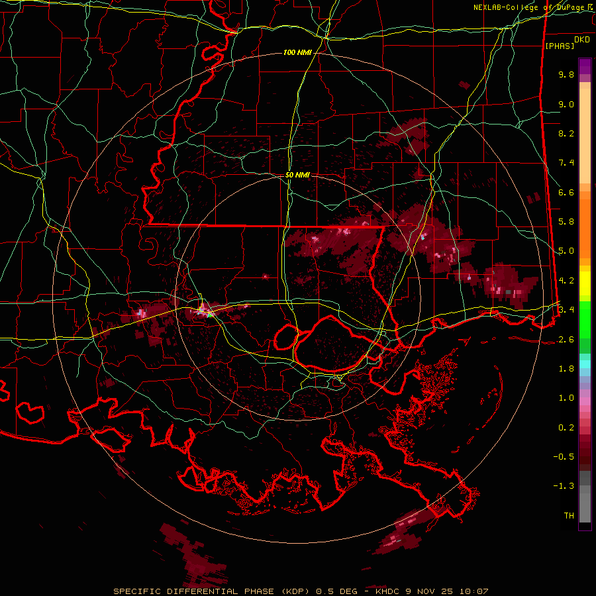Select the 50 NMI range ring label
The width and height of the screenshot is (596, 596).
[297, 175]
